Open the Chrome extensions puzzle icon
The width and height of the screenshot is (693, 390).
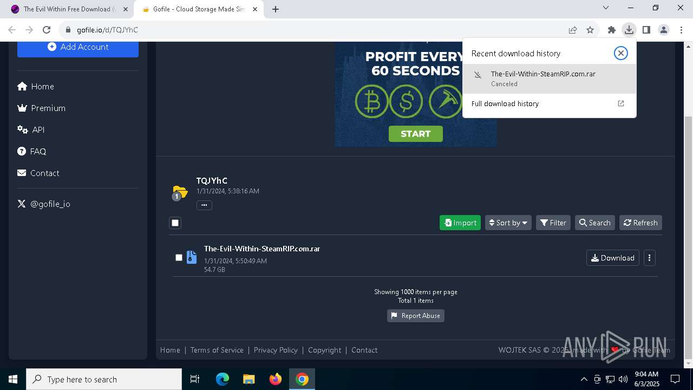(612, 30)
